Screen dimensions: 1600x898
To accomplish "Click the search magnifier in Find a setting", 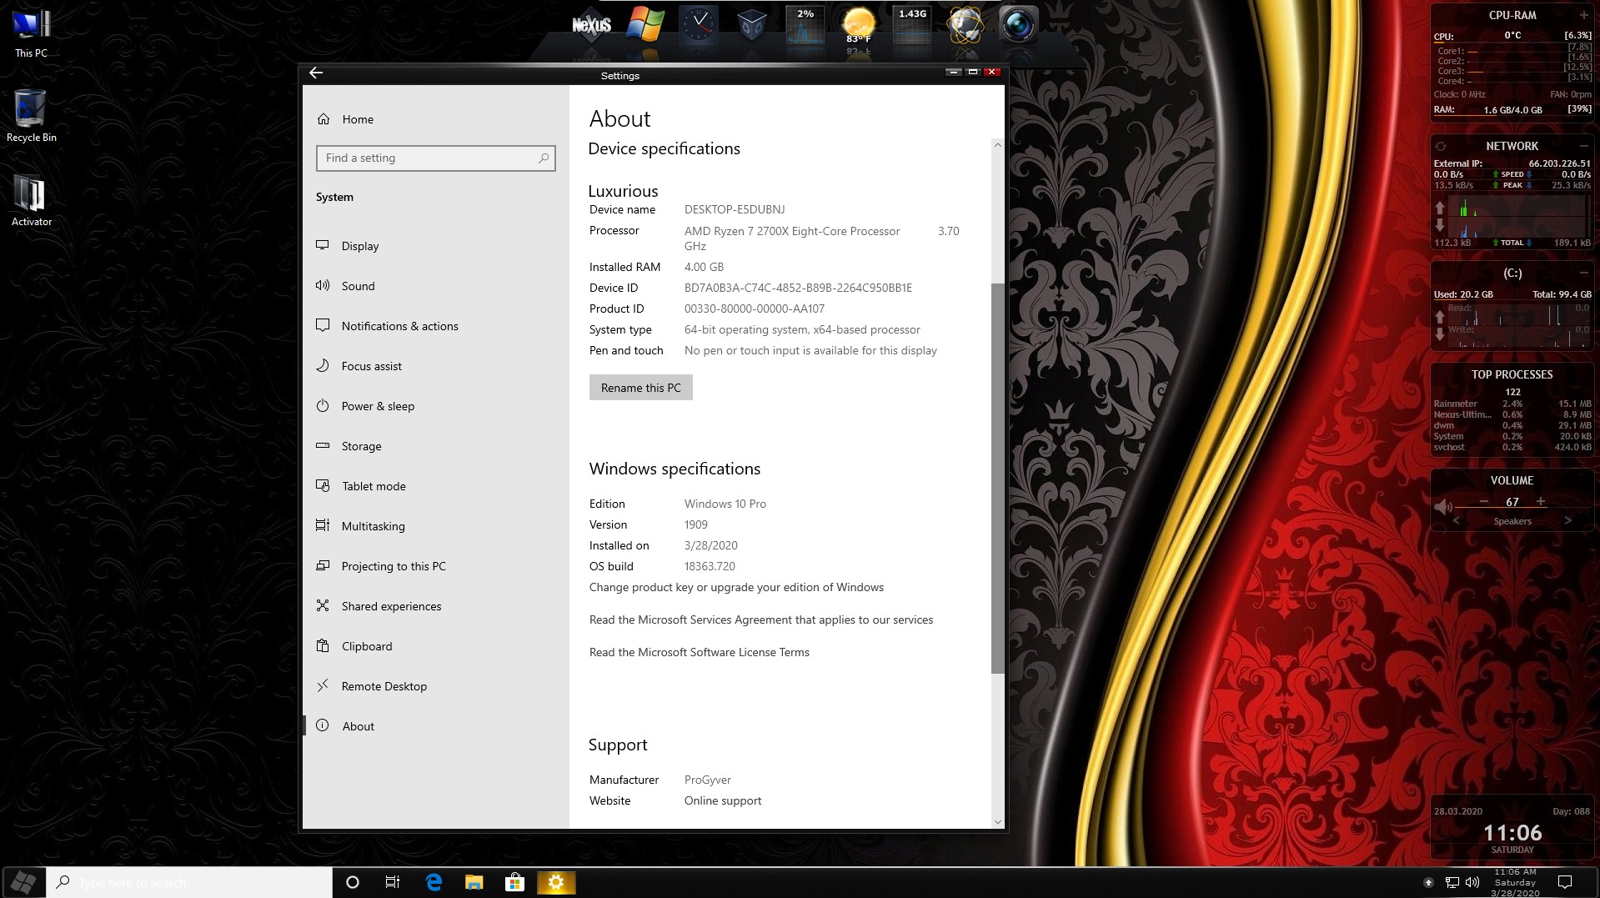I will 544,158.
